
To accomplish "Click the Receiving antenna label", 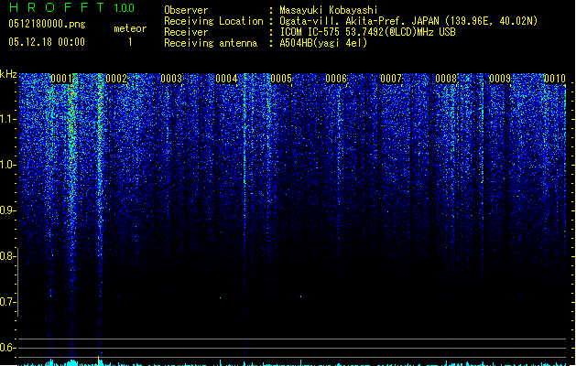I will tap(211, 43).
